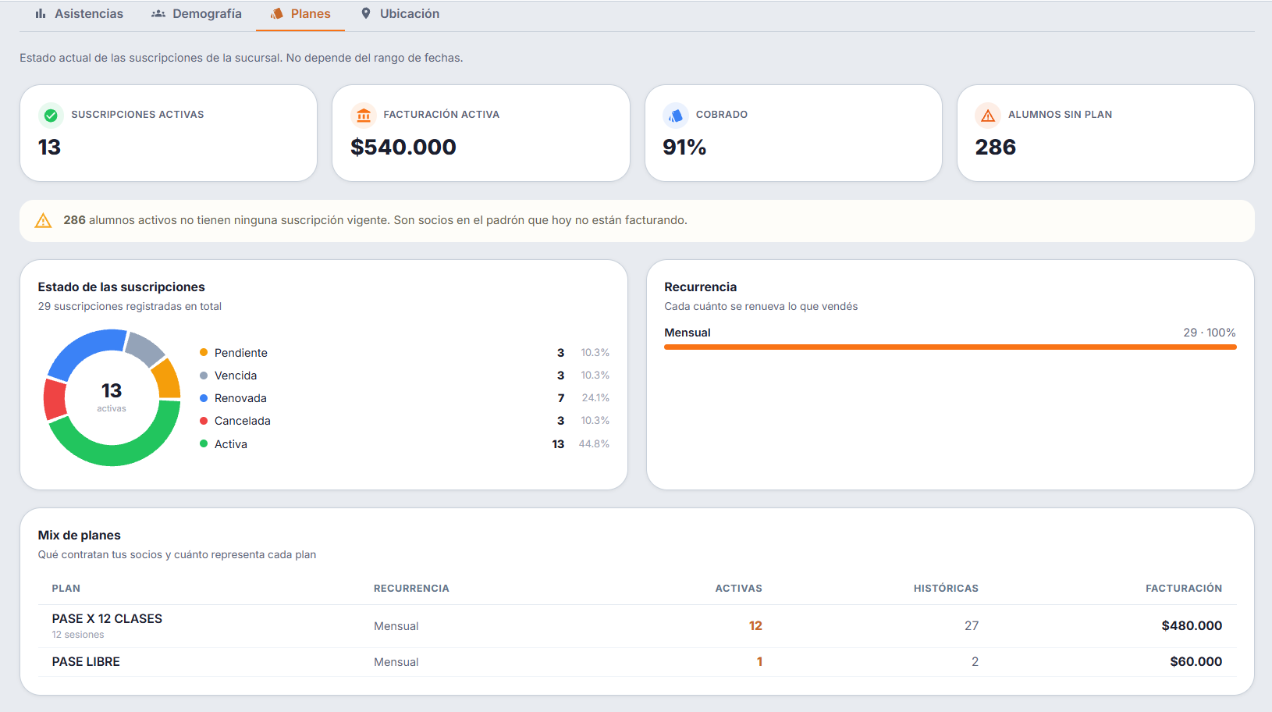Viewport: 1272px width, 712px height.
Task: Click the $480.000 facturación value
Action: [1192, 626]
